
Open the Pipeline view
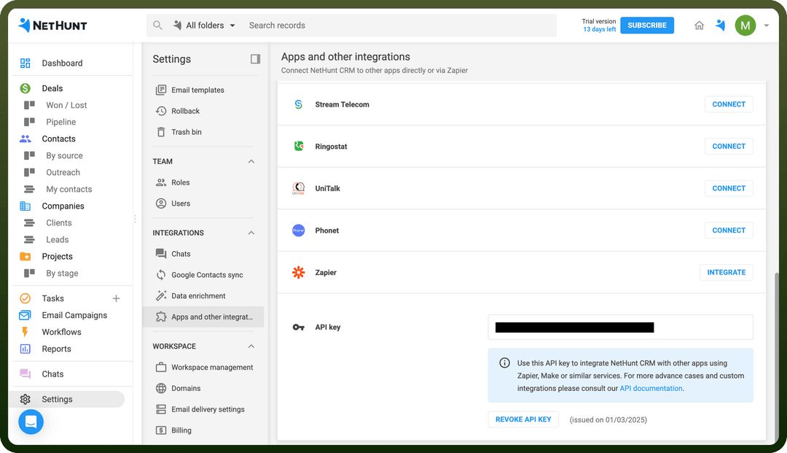[60, 122]
